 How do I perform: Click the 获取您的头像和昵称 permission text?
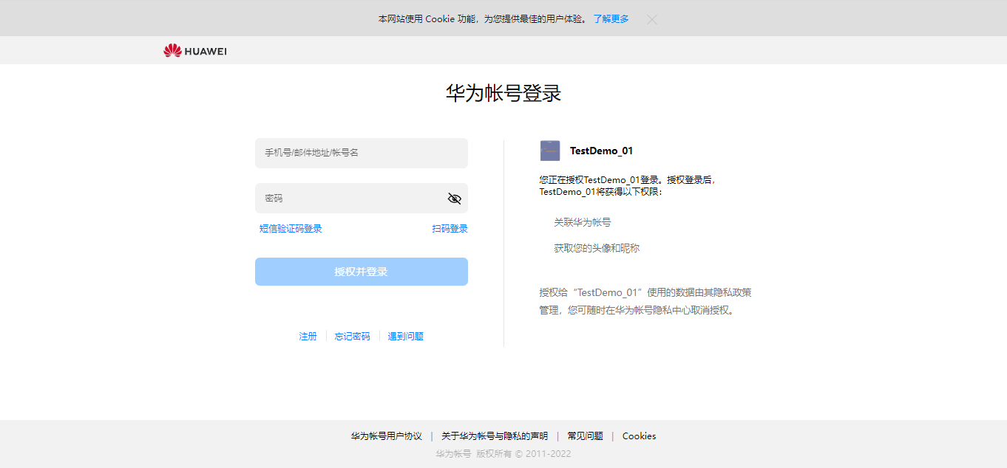point(597,248)
